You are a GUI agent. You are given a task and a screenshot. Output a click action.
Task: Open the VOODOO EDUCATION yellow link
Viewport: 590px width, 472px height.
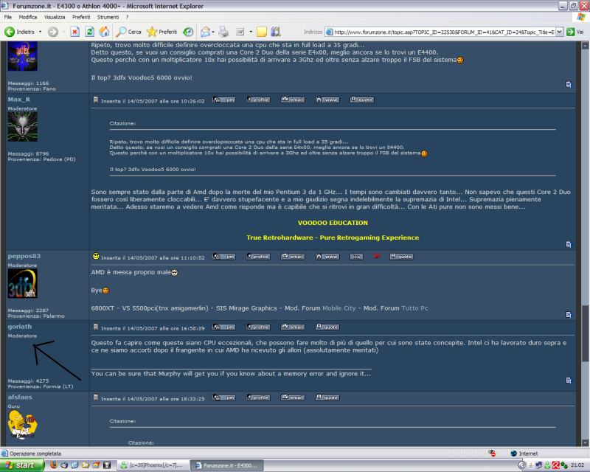coord(333,223)
